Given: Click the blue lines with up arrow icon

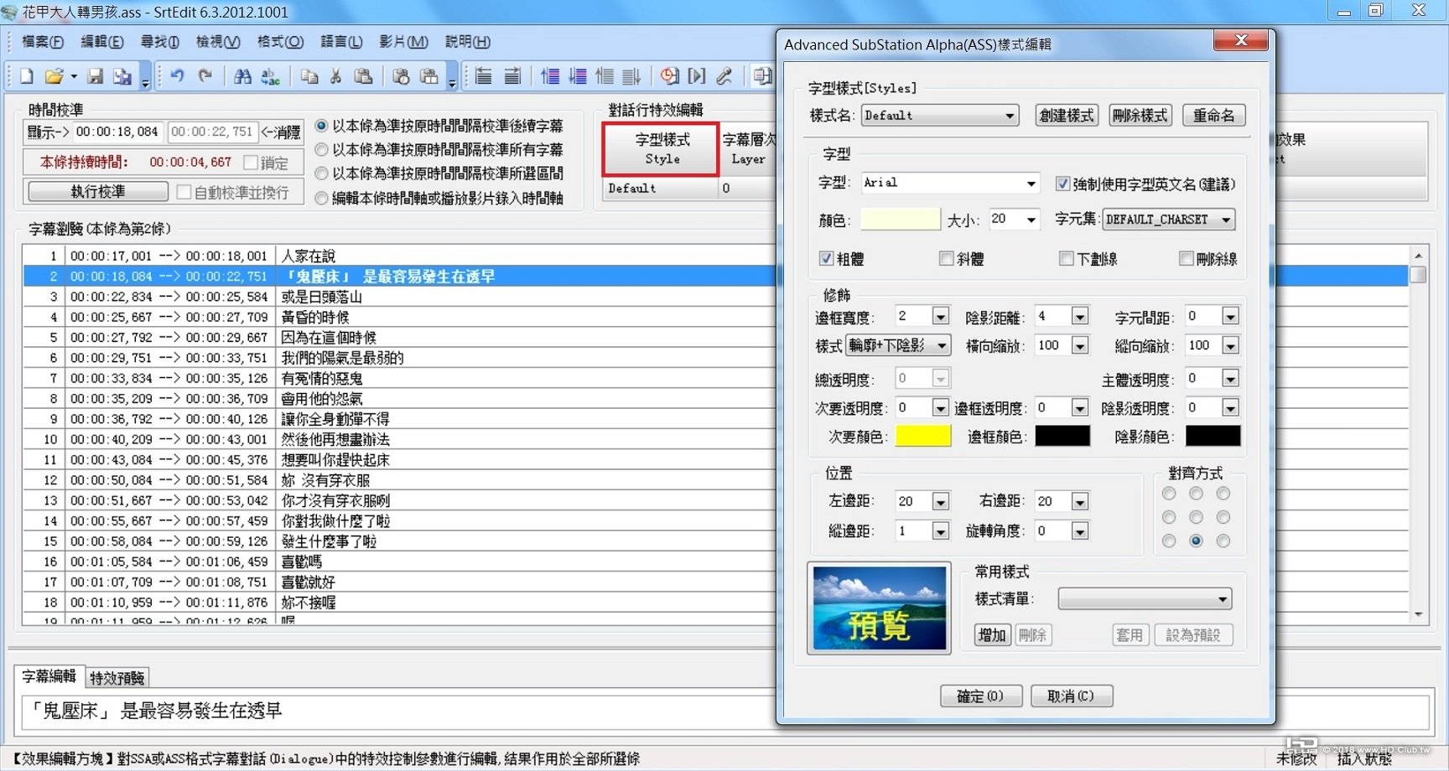Looking at the screenshot, I should click(x=550, y=77).
